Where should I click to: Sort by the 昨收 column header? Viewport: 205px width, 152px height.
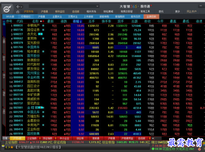148,21
